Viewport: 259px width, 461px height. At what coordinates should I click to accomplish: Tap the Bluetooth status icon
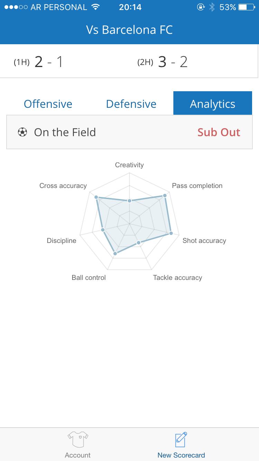tap(212, 7)
